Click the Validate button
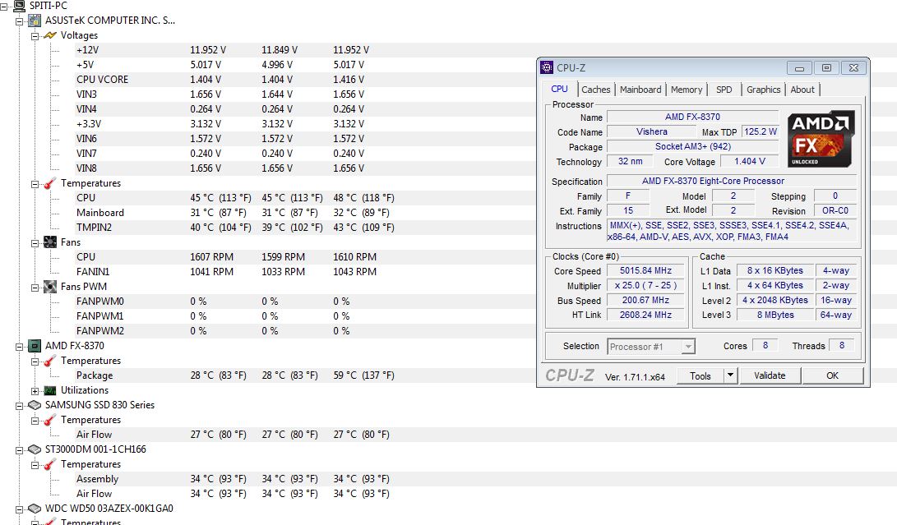Image resolution: width=897 pixels, height=525 pixels. (x=770, y=375)
